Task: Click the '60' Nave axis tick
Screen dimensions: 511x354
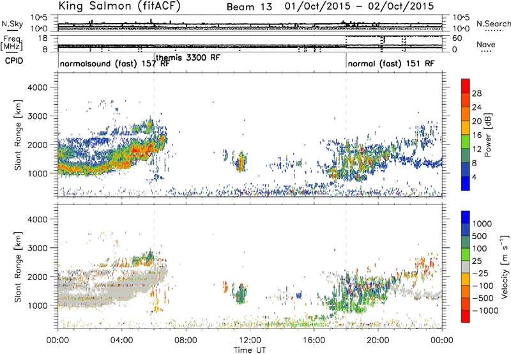Action: (x=457, y=38)
